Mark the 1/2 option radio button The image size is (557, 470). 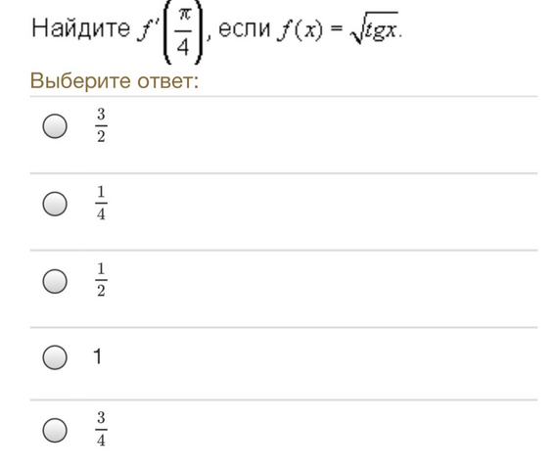(x=55, y=281)
